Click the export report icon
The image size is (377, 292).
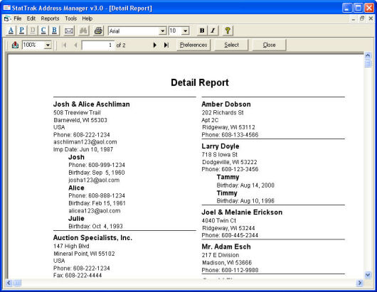click(x=15, y=45)
